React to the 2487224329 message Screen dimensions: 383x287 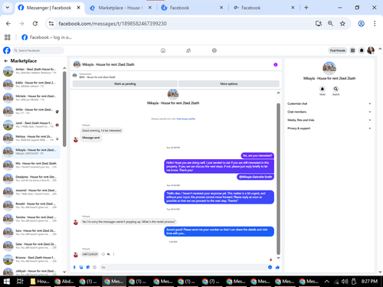click(x=103, y=254)
